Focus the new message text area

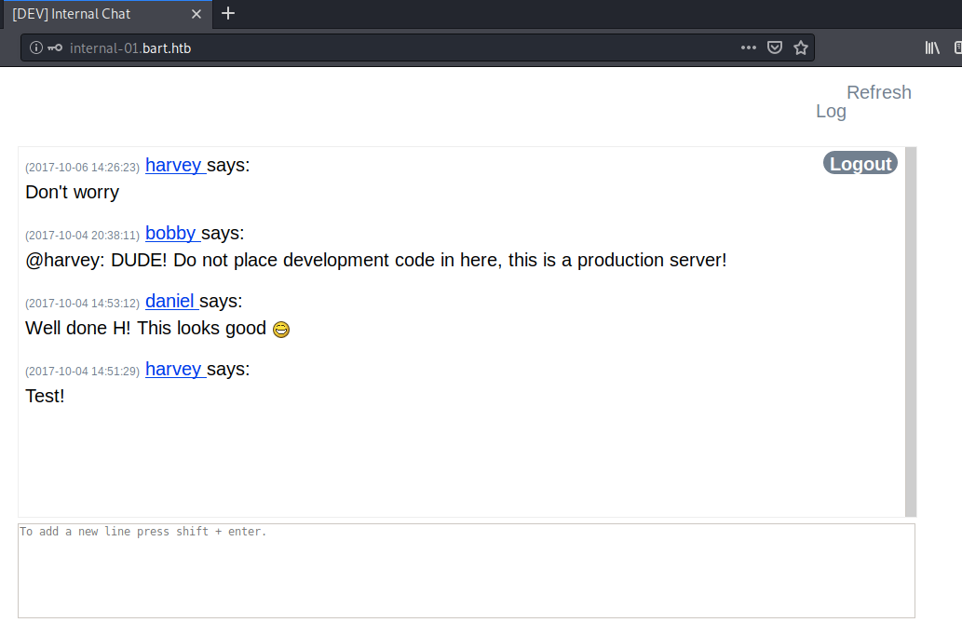coord(466,570)
